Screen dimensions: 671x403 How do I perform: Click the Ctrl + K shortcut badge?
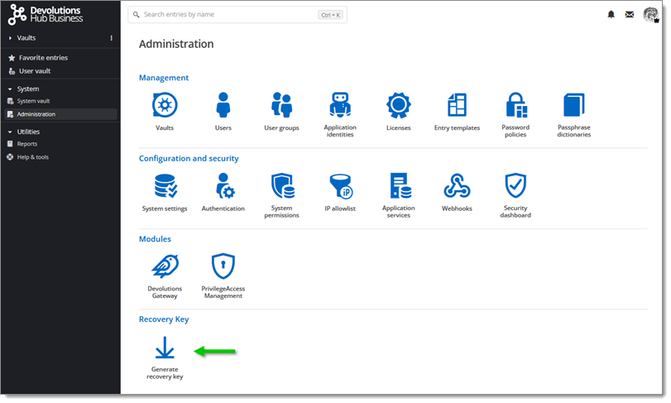tap(330, 15)
